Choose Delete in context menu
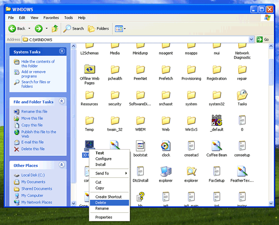The image size is (279, 225). point(110,202)
